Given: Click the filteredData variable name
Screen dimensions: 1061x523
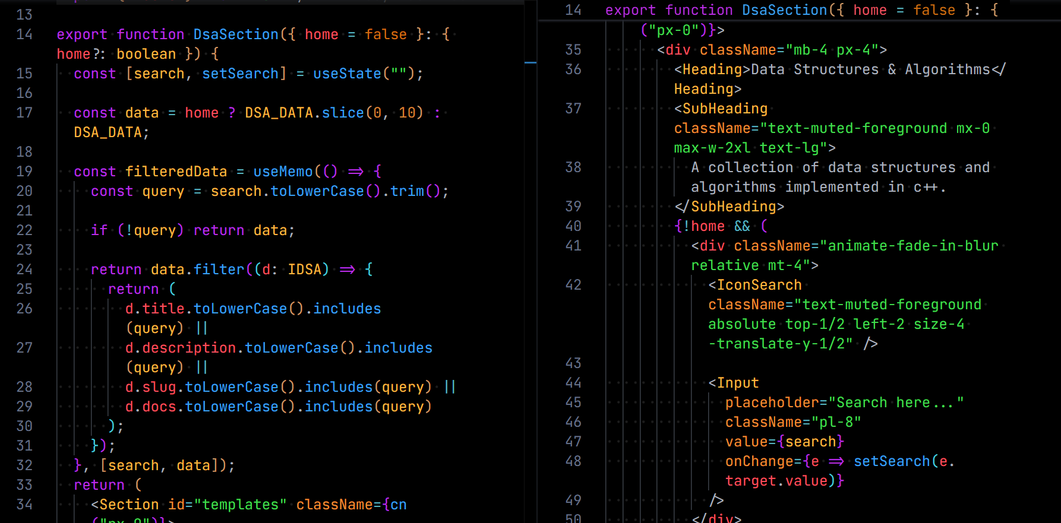Looking at the screenshot, I should (x=176, y=172).
